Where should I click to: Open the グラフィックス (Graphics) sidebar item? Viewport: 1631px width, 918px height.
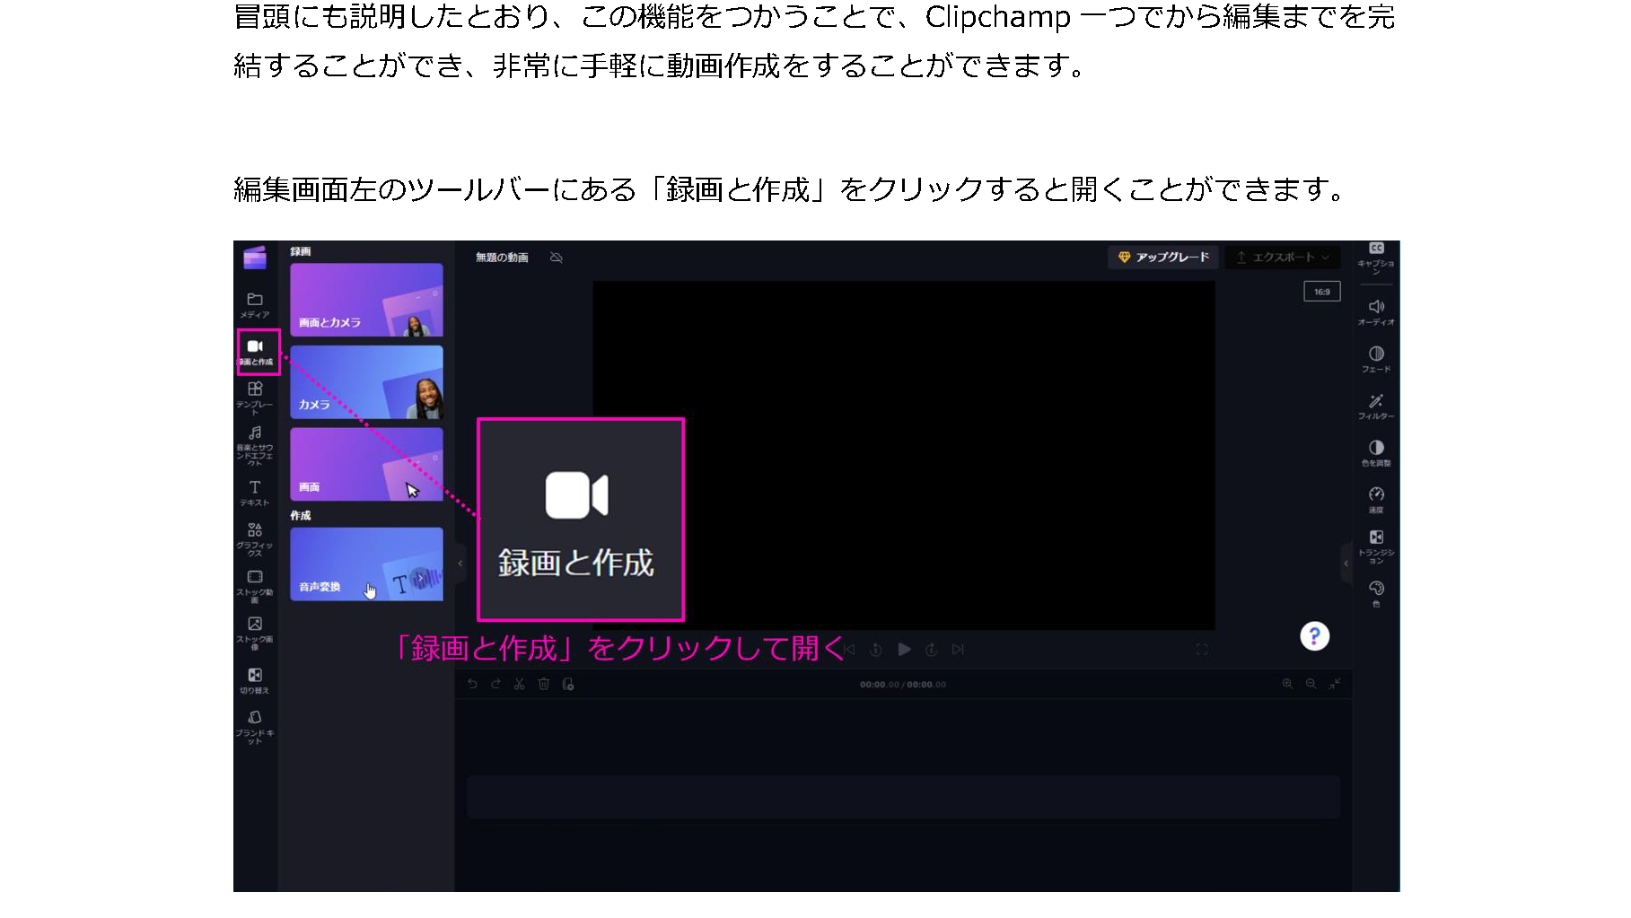coord(255,539)
